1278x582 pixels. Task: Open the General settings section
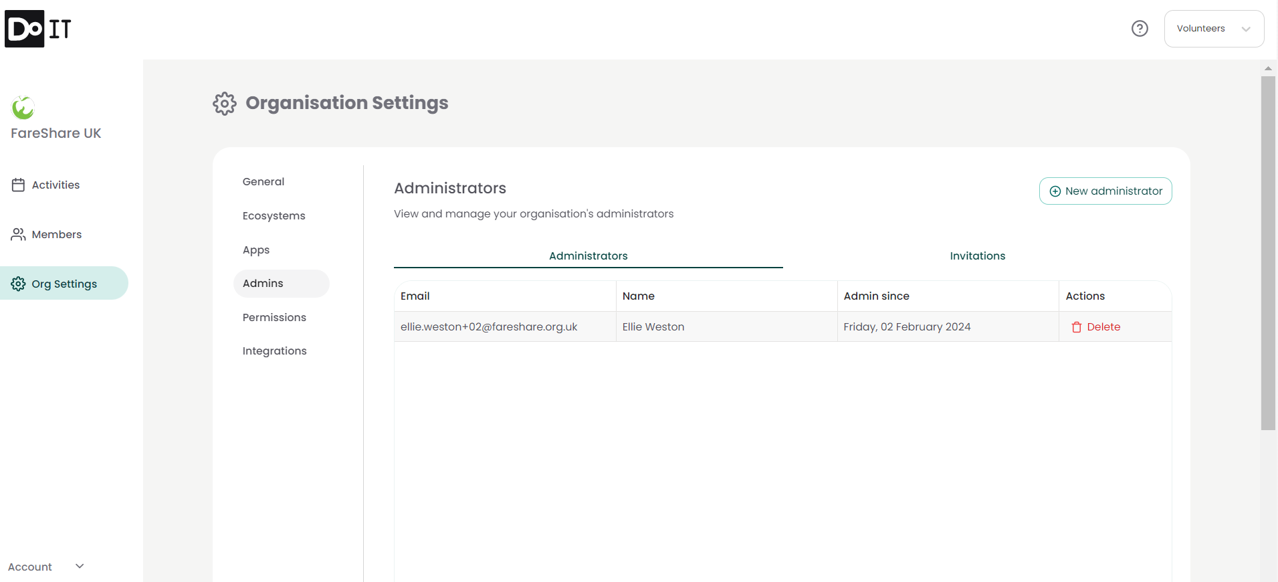click(263, 182)
